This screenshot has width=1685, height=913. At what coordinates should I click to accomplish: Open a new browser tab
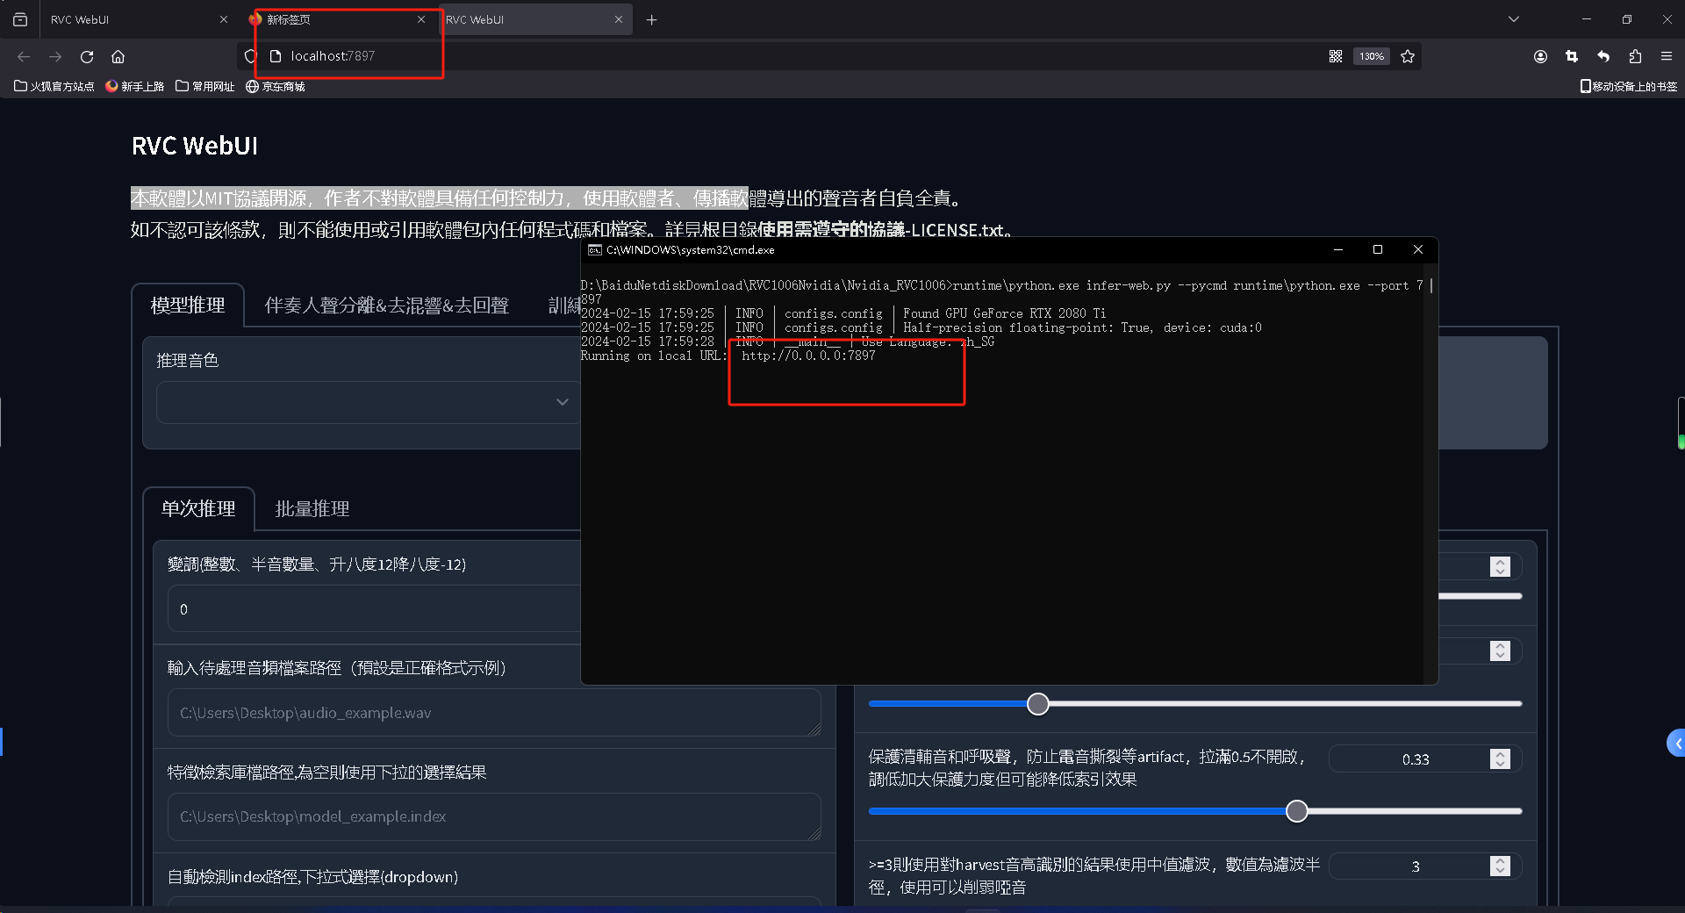click(x=651, y=19)
